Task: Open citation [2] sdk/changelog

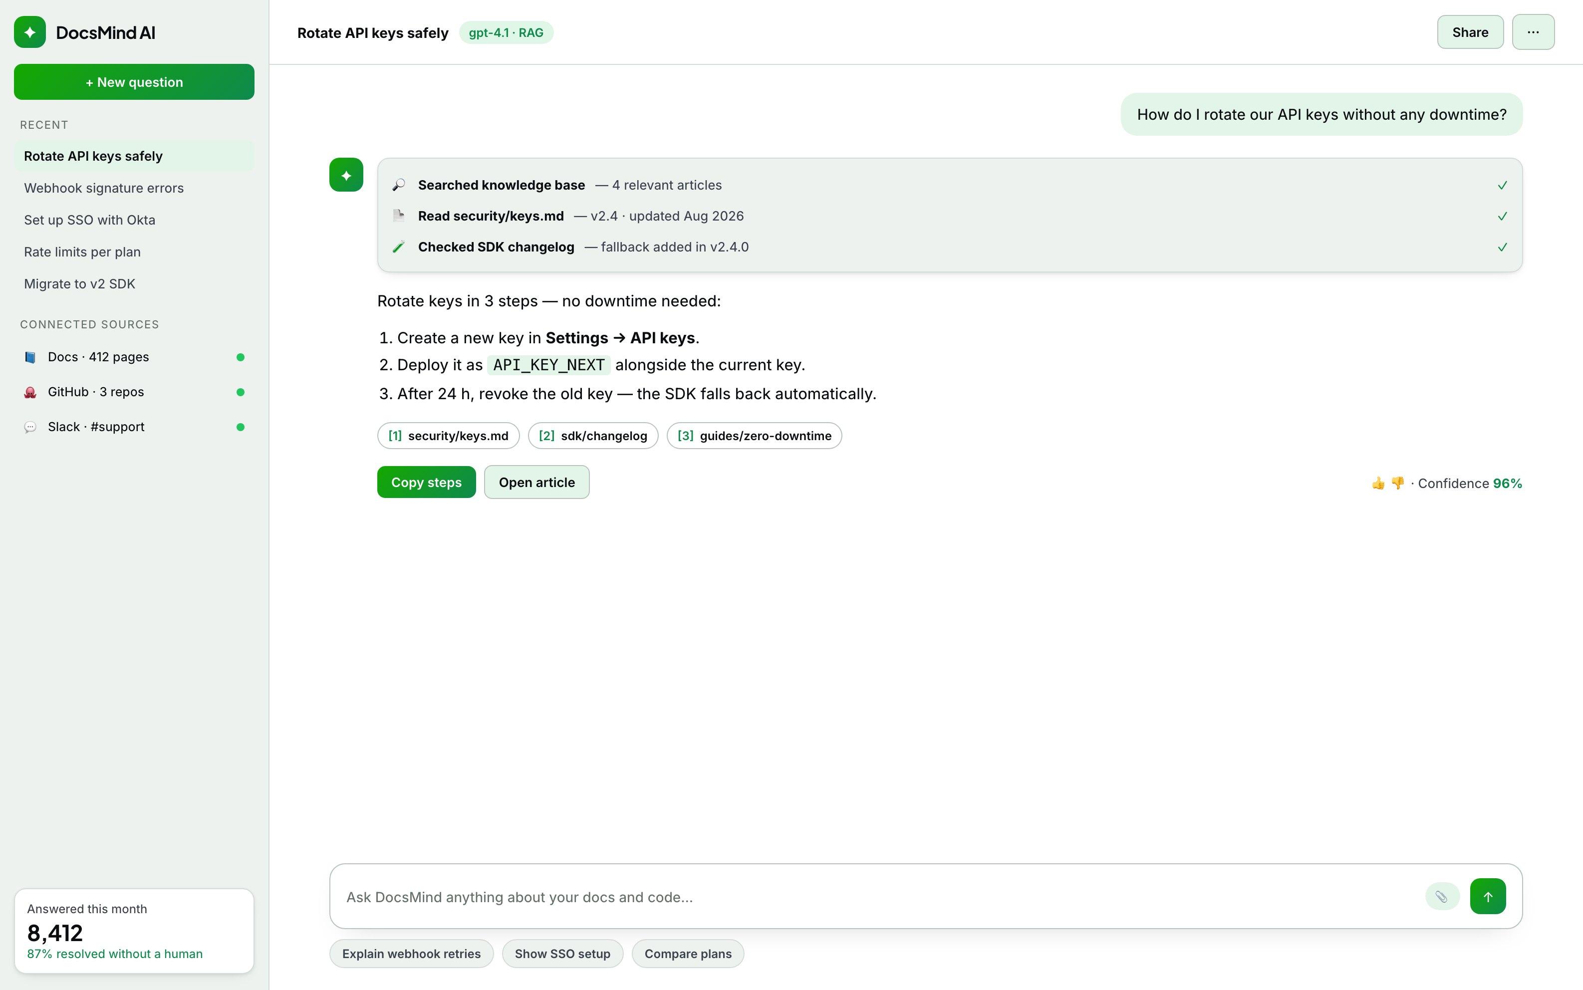Action: point(593,436)
